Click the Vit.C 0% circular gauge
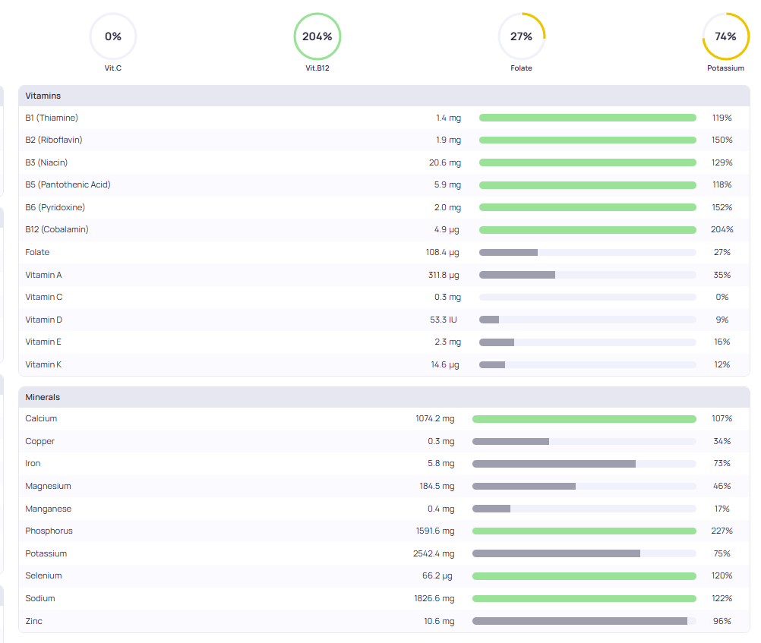The image size is (761, 643). [x=112, y=36]
